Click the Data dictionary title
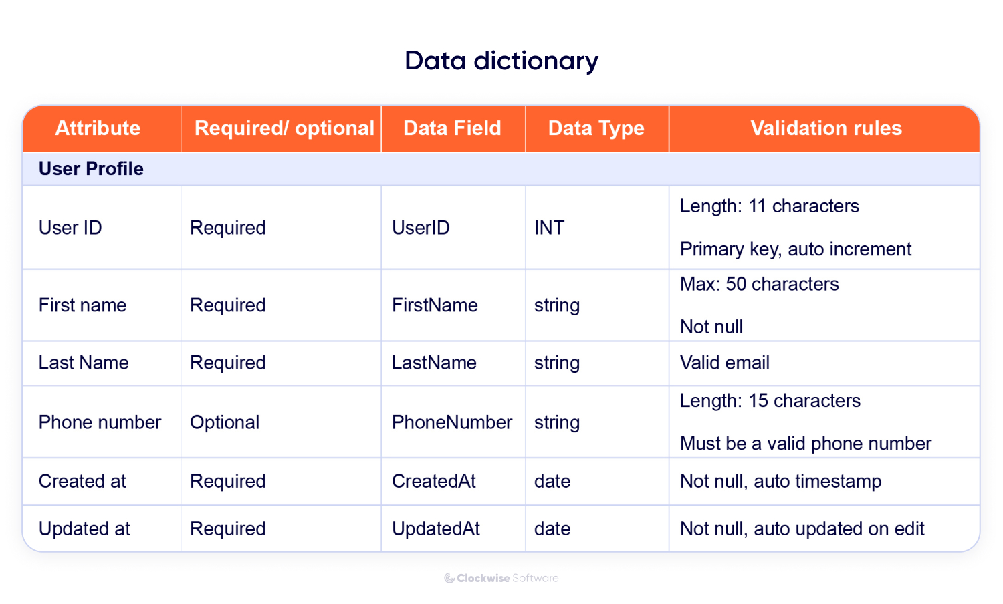Image resolution: width=1003 pixels, height=604 pixels. click(501, 61)
